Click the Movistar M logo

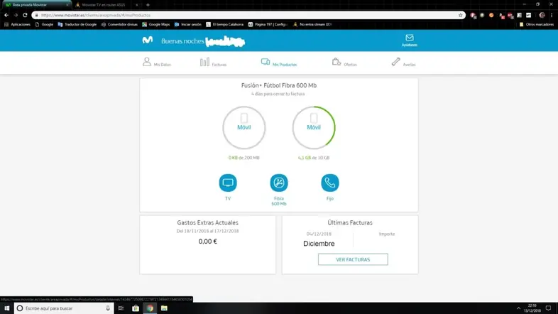[x=148, y=40]
